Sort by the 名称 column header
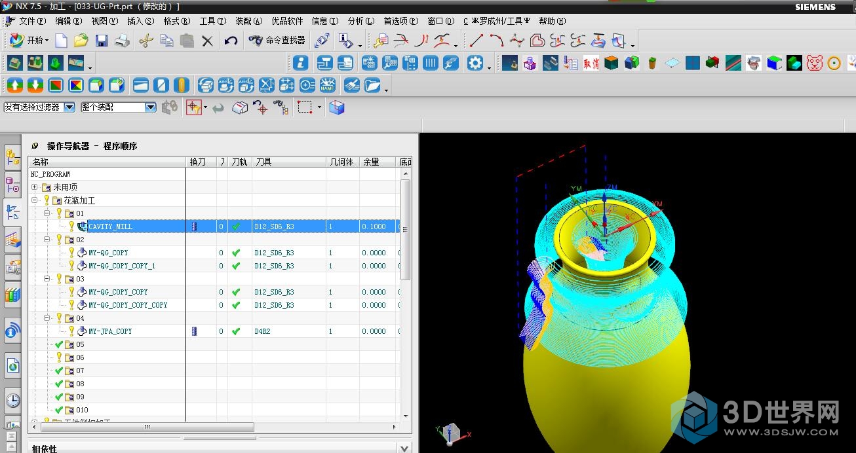 pos(107,162)
